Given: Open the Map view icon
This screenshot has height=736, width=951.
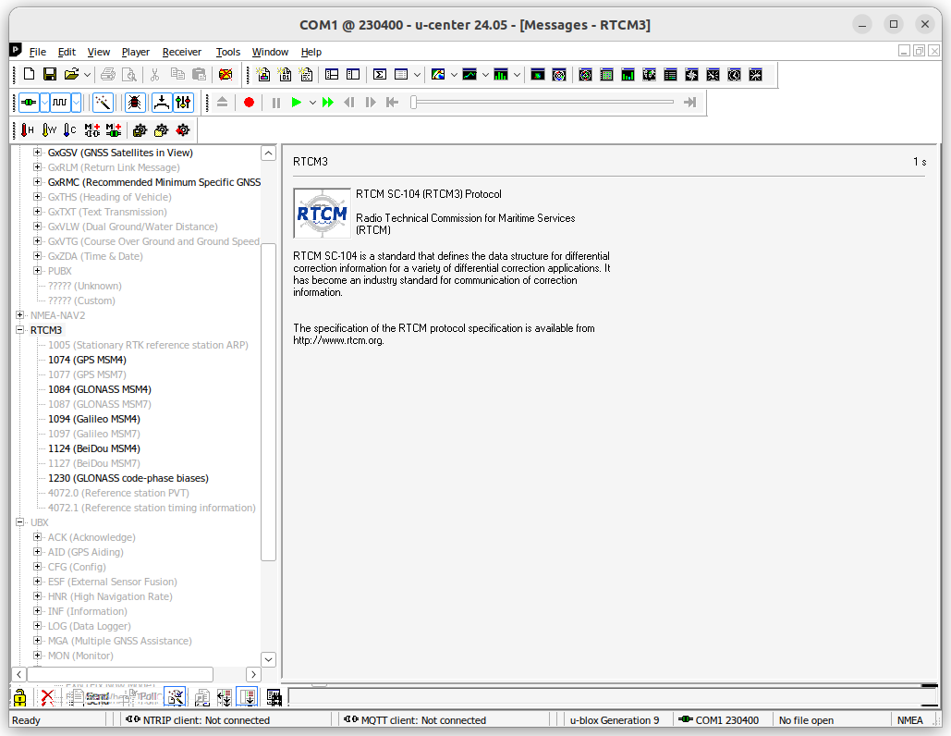Looking at the screenshot, I should tap(438, 74).
